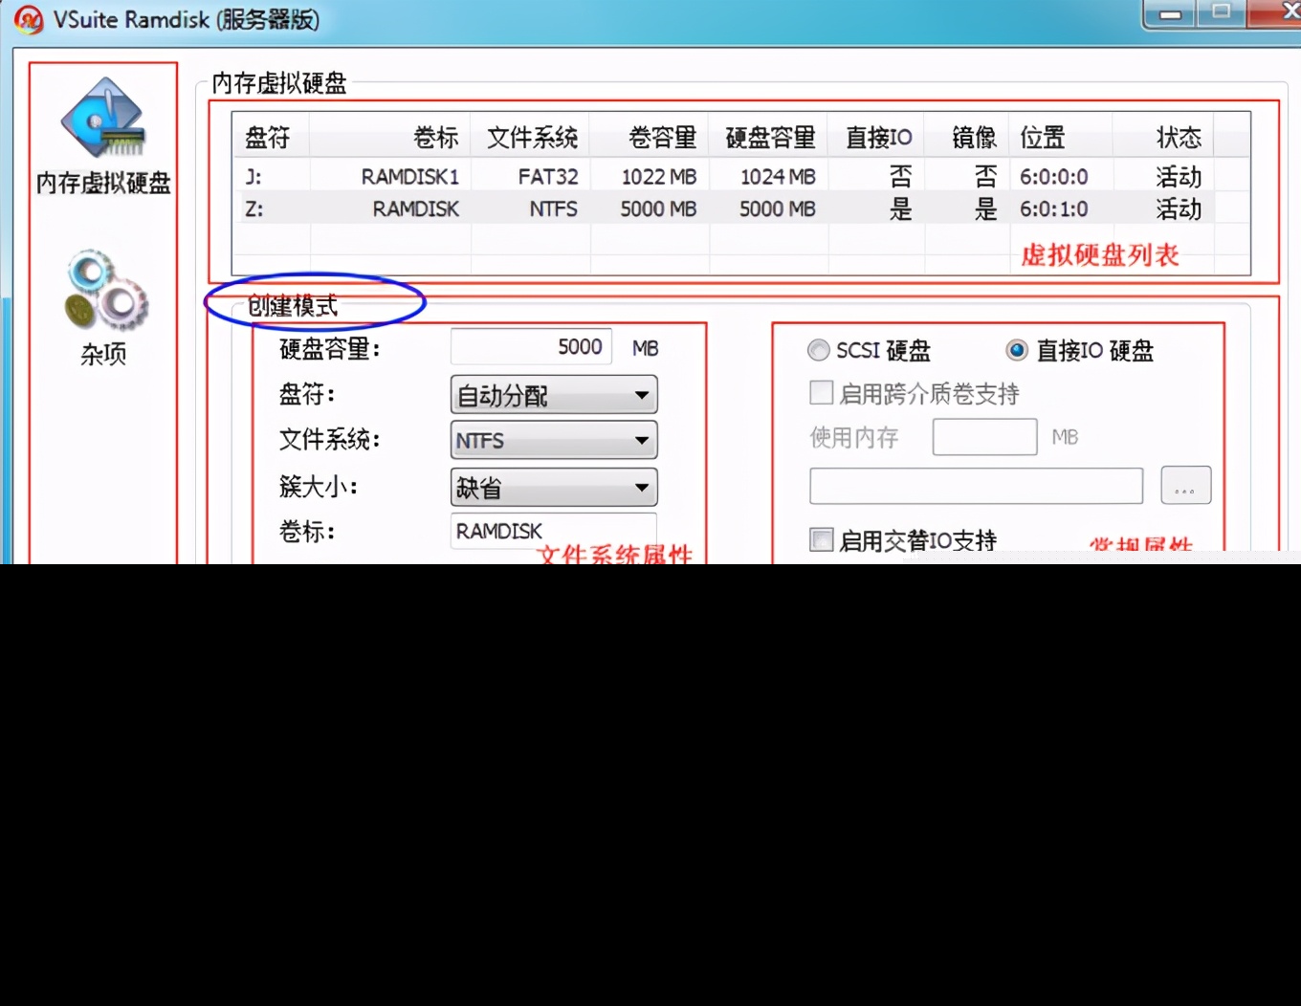Click the 位置 column header
The image size is (1301, 1006).
click(1061, 138)
